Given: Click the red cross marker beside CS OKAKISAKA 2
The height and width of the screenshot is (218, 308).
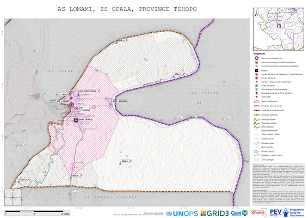Looking at the screenshot, I should point(79,95).
